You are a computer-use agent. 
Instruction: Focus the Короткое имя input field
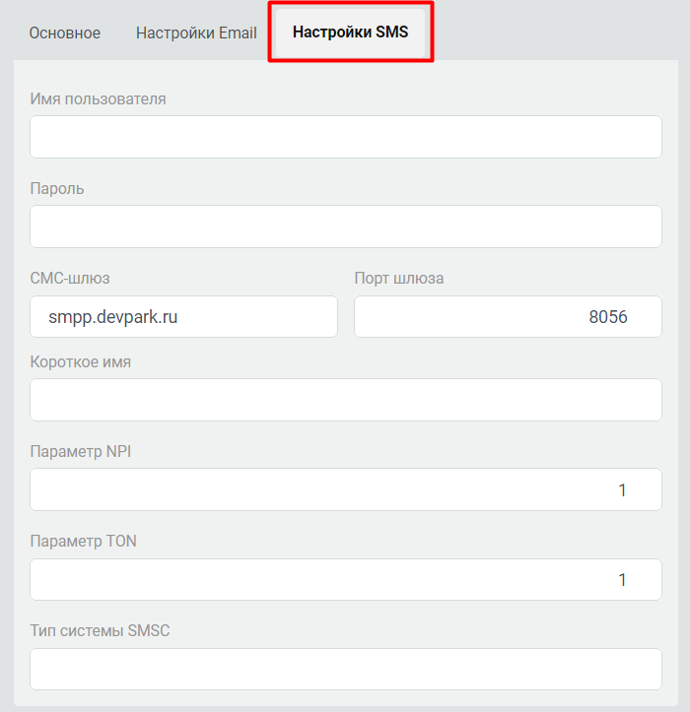(x=345, y=400)
